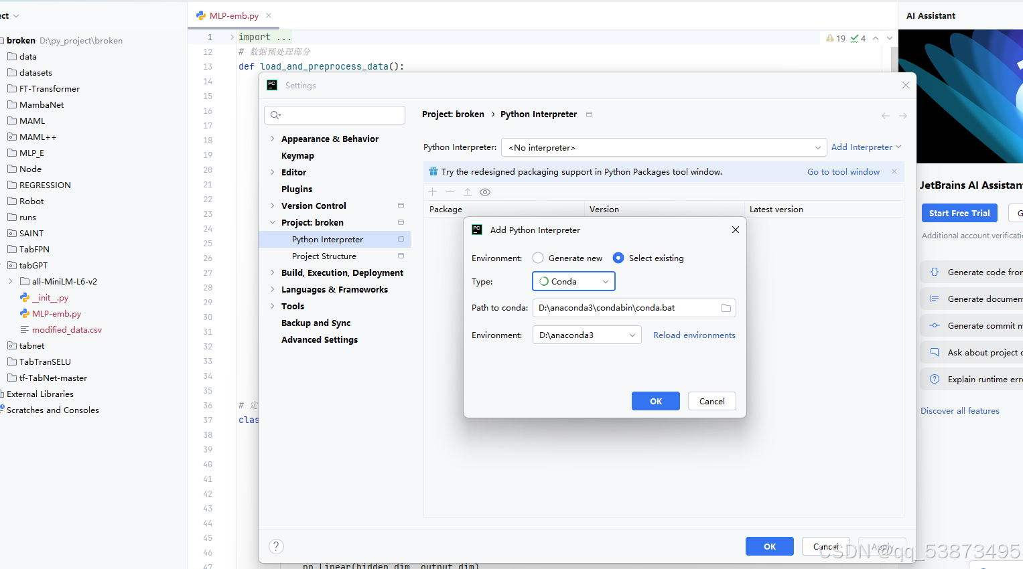Viewport: 1023px width, 569px height.
Task: Click the add package plus icon
Action: click(433, 192)
